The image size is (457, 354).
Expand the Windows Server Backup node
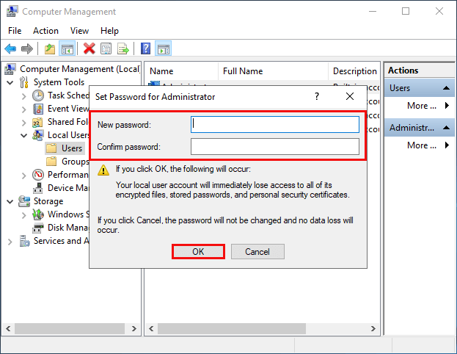point(24,215)
